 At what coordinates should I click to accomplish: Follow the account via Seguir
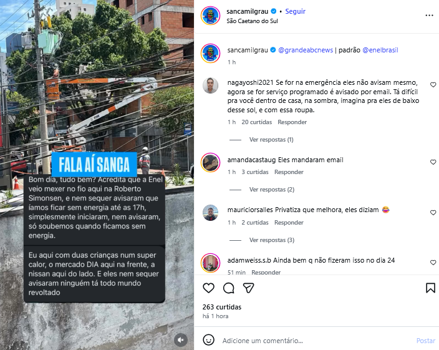pyautogui.click(x=295, y=11)
